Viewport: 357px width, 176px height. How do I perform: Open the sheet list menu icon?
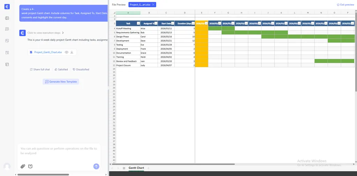124,168
